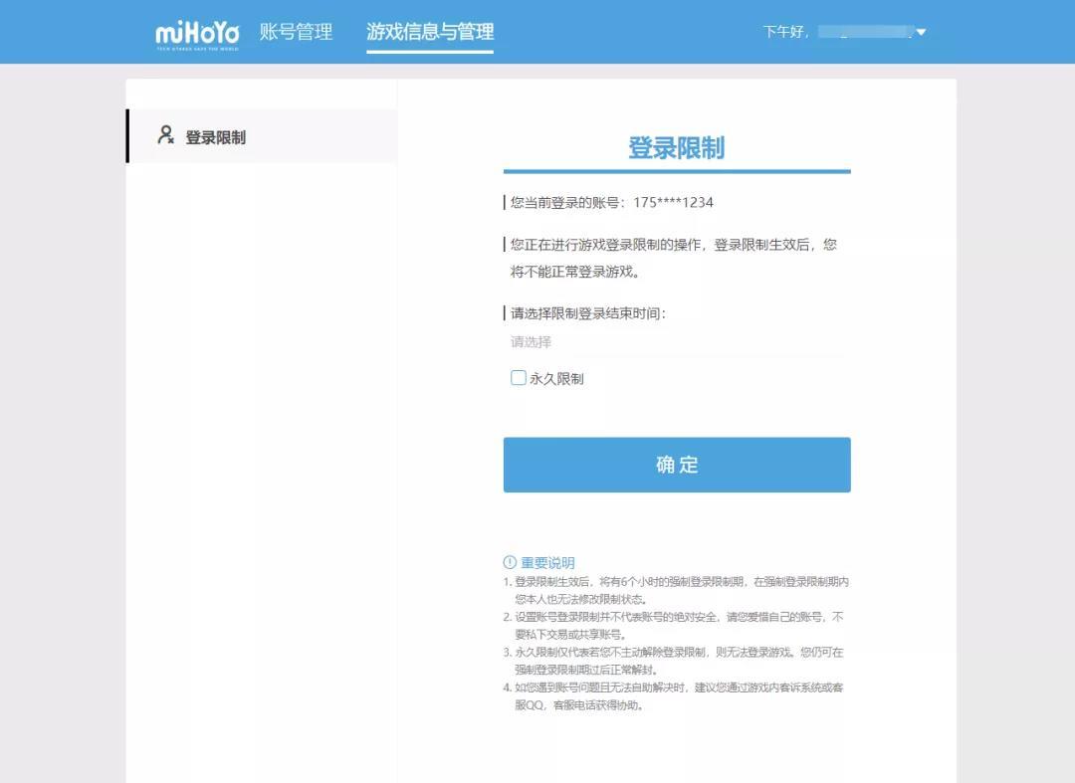Image resolution: width=1075 pixels, height=783 pixels.
Task: Open the 请选择 end time selector
Action: pos(677,342)
